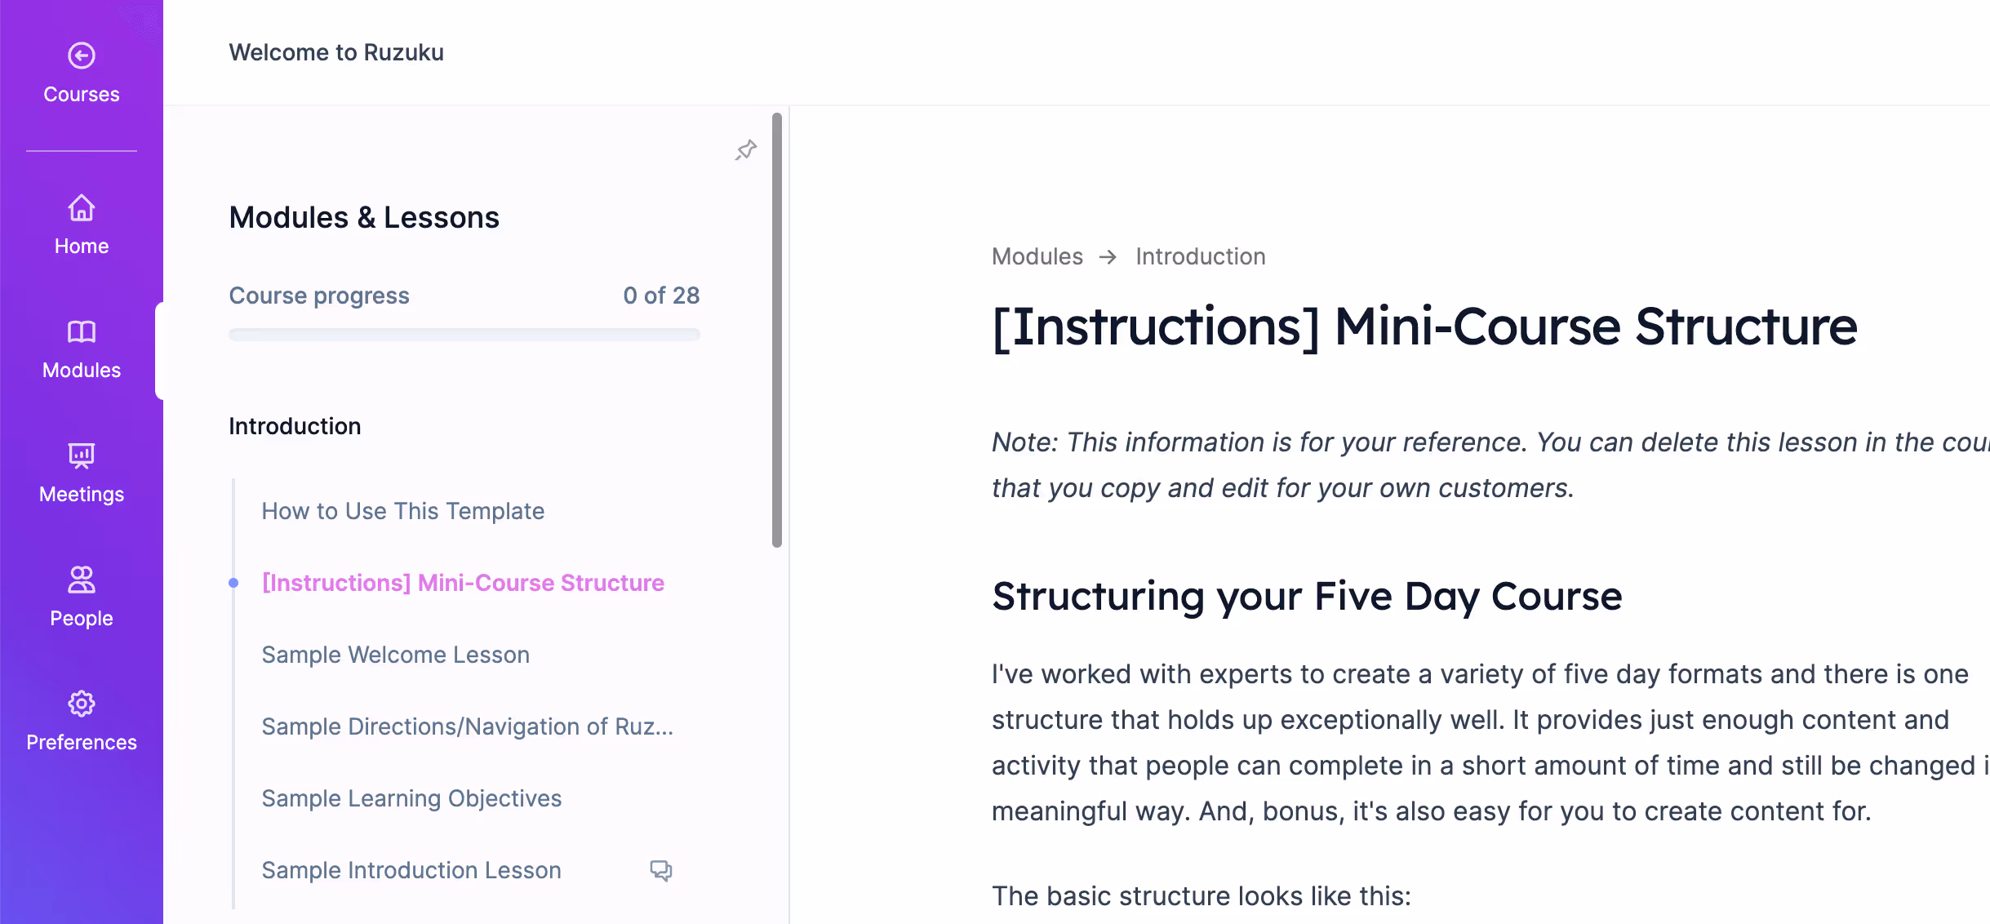Click the Sample Learning Objectives lesson
Image resolution: width=1990 pixels, height=924 pixels.
[411, 797]
